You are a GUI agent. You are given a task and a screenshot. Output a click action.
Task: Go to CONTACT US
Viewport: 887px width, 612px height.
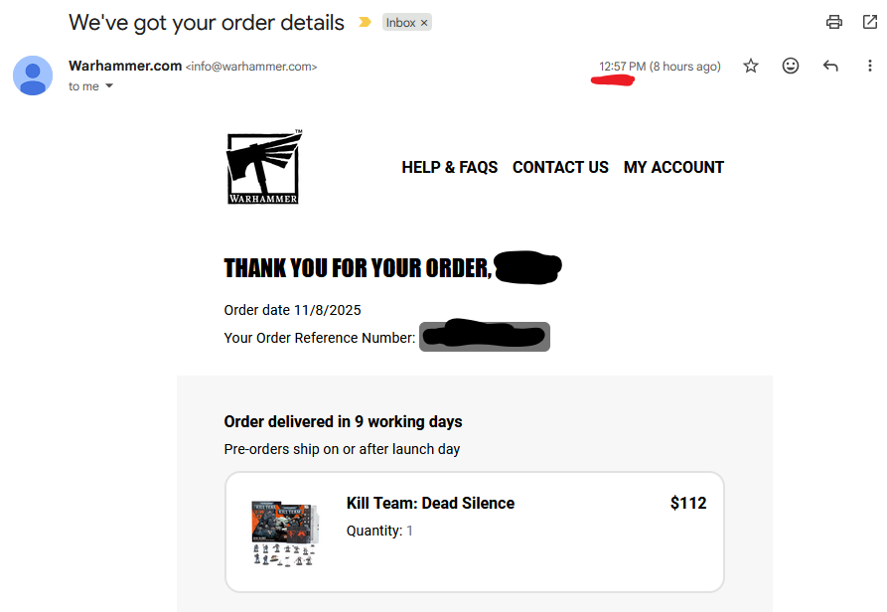point(560,167)
